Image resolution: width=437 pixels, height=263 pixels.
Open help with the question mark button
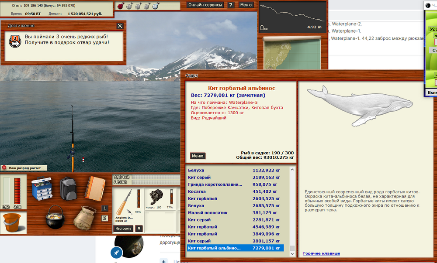pos(231,5)
